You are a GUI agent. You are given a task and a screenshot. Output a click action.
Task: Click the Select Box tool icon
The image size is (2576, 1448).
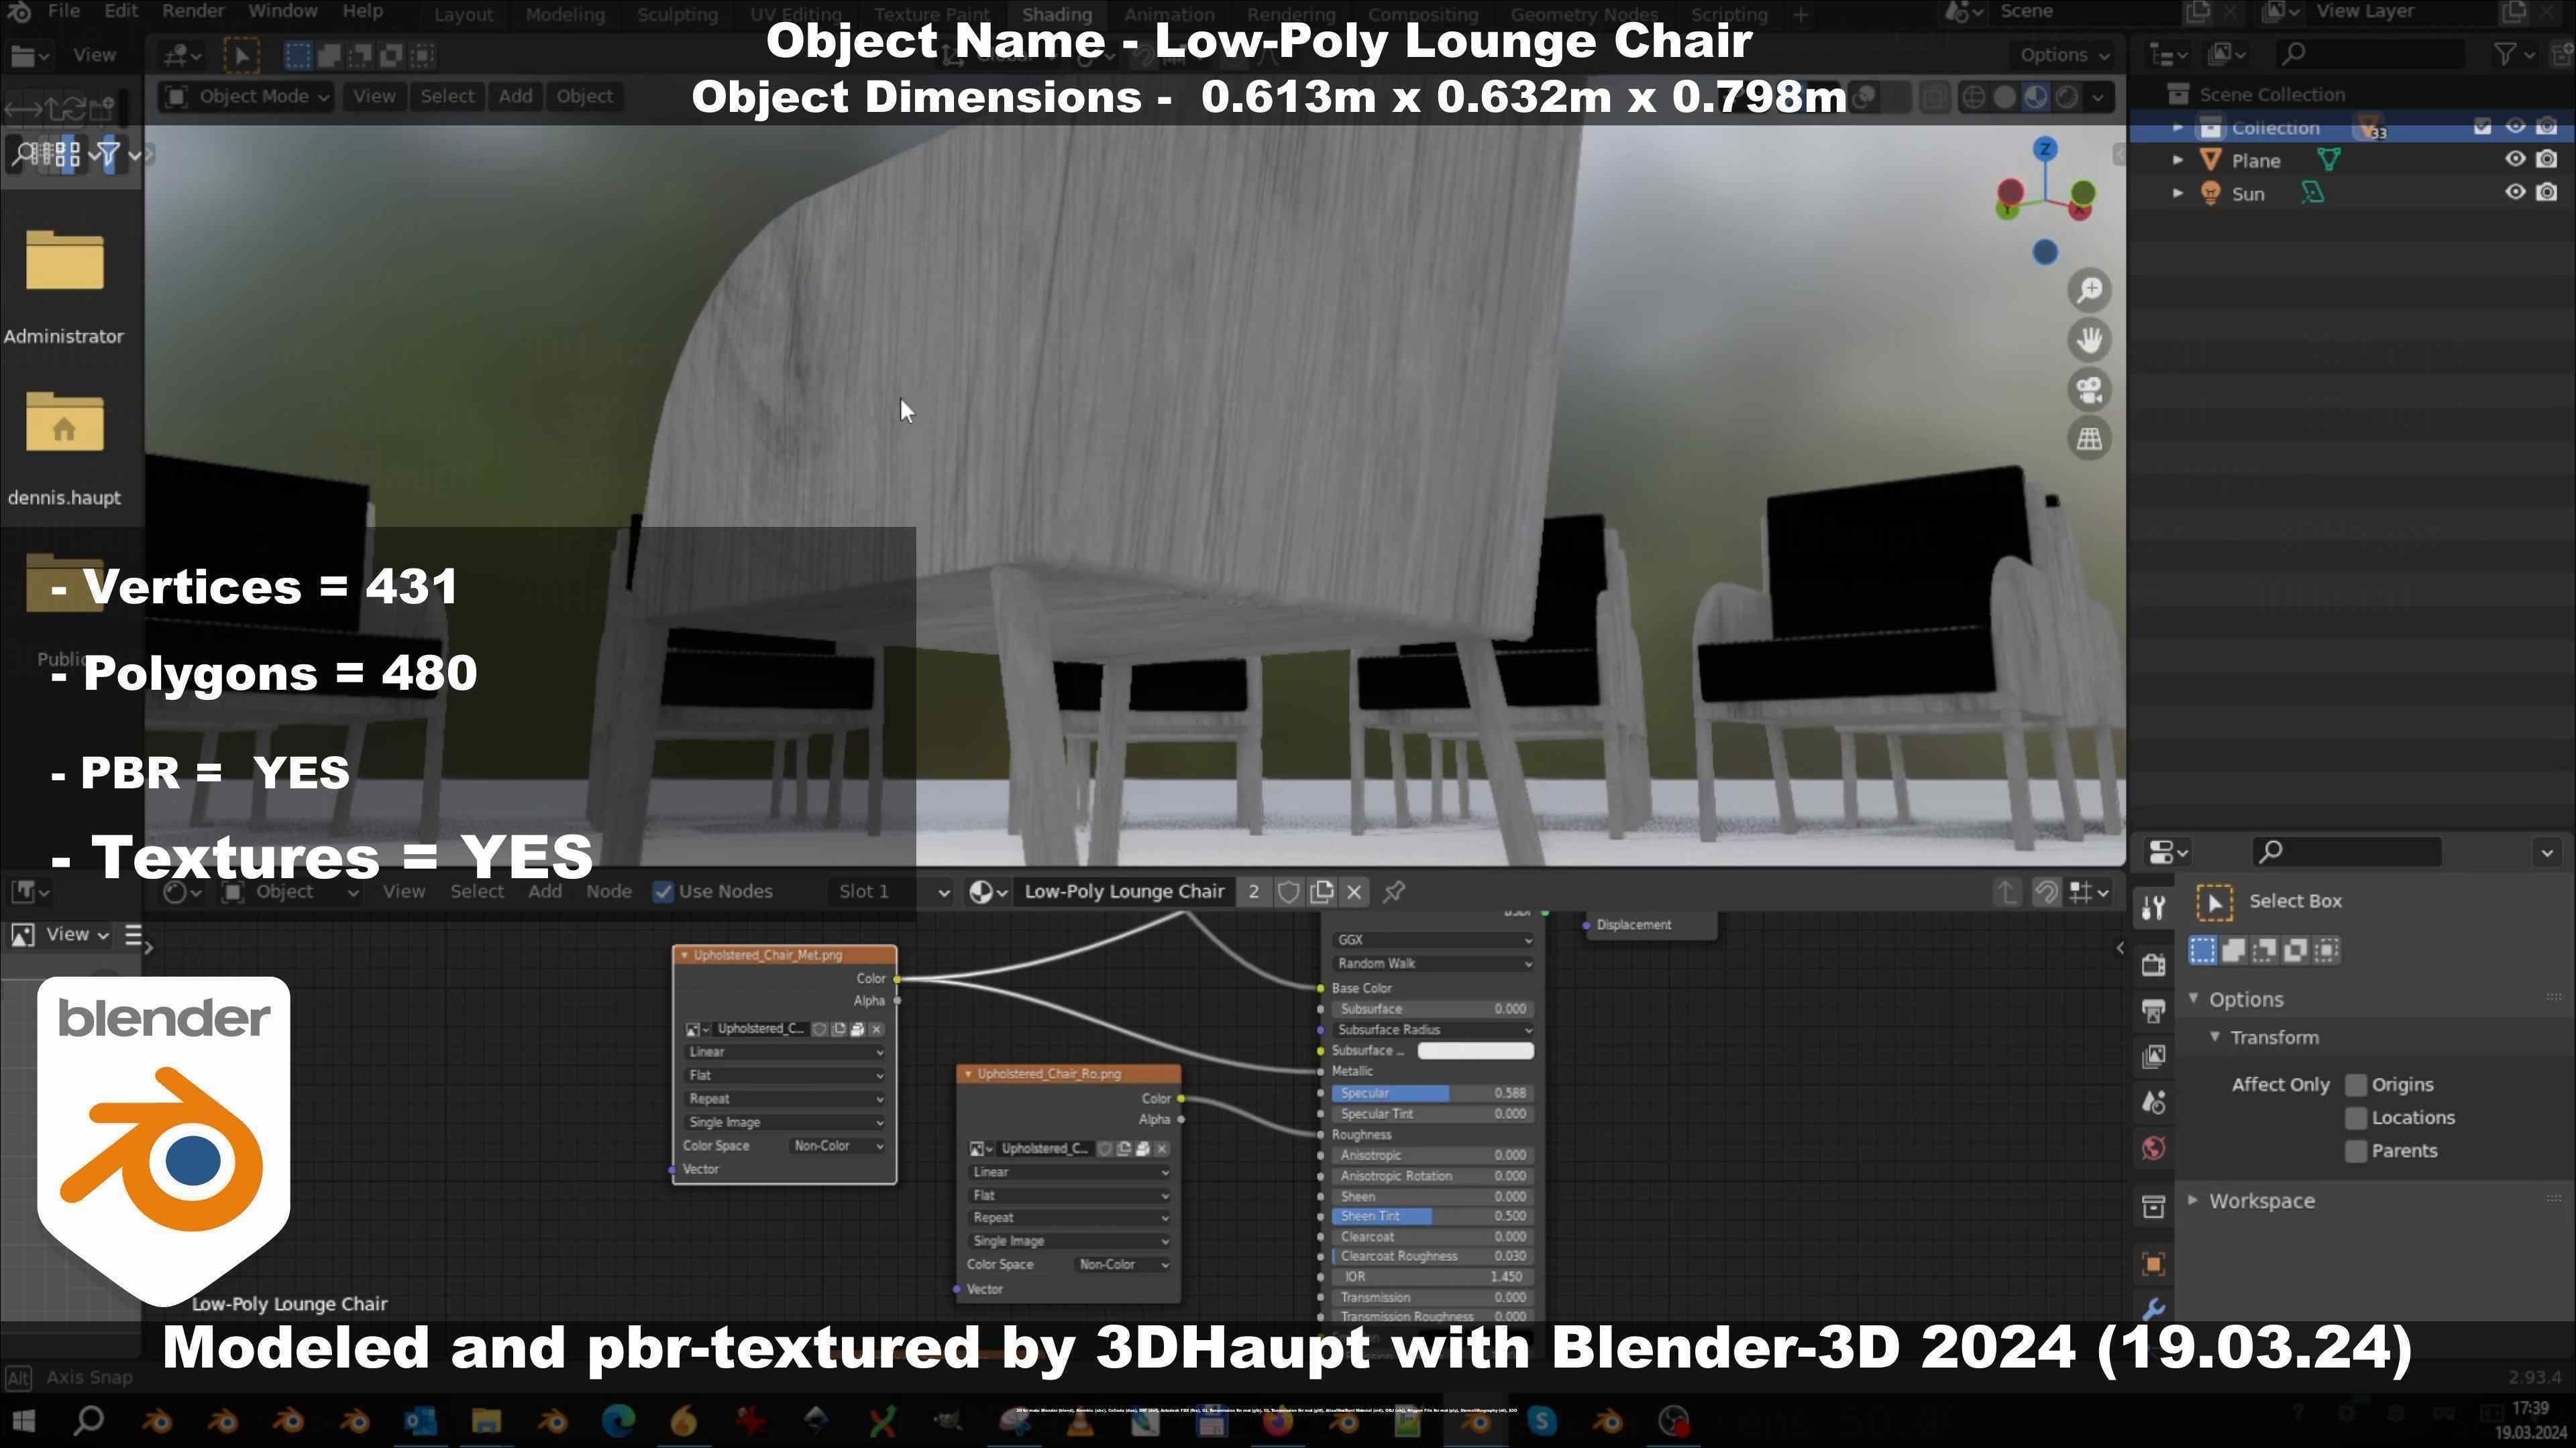point(2214,902)
